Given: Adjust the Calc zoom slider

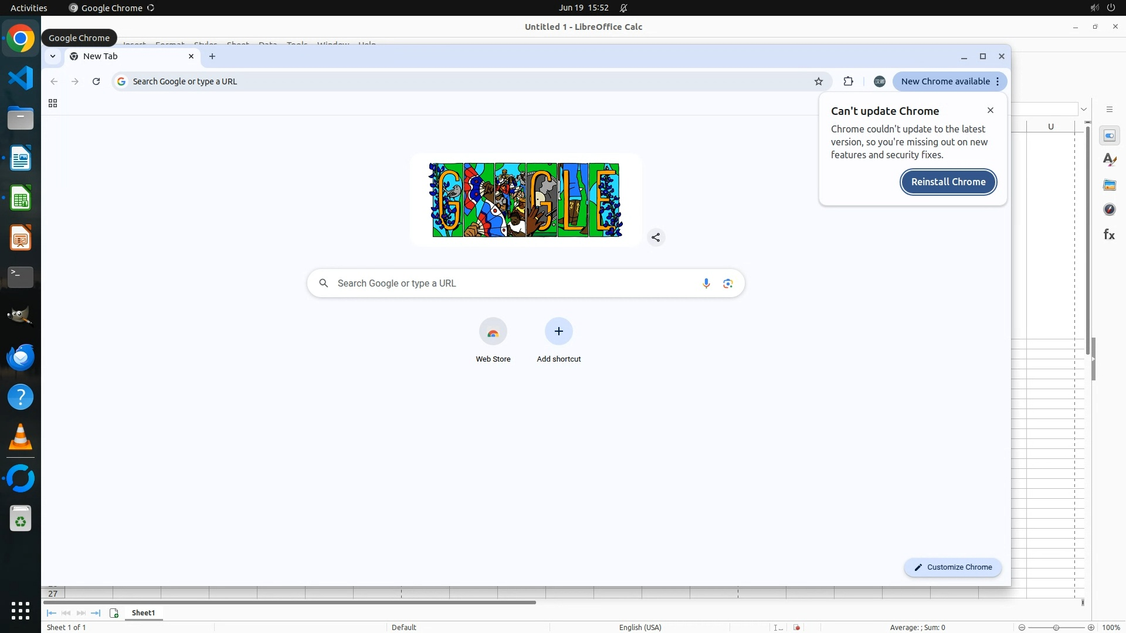Looking at the screenshot, I should [x=1056, y=627].
